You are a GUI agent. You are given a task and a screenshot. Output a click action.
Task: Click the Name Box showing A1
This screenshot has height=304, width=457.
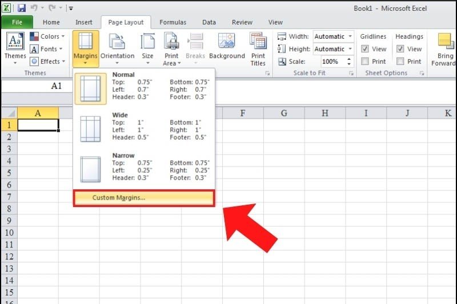point(37,86)
